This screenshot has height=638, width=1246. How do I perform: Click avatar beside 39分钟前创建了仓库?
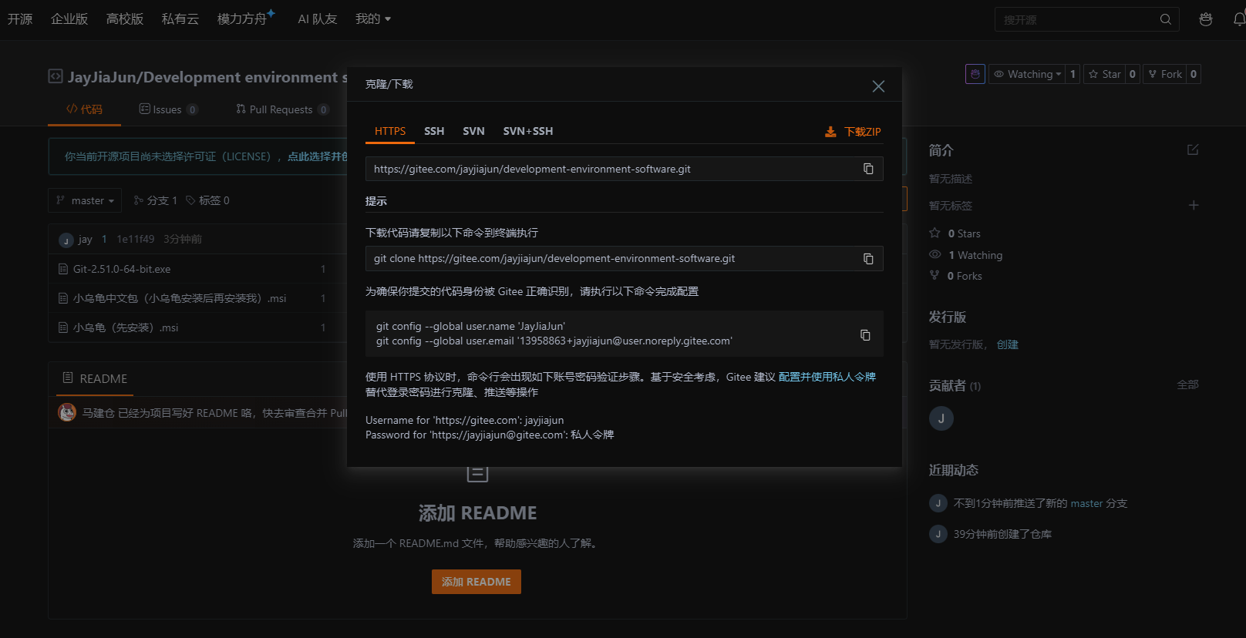(938, 534)
